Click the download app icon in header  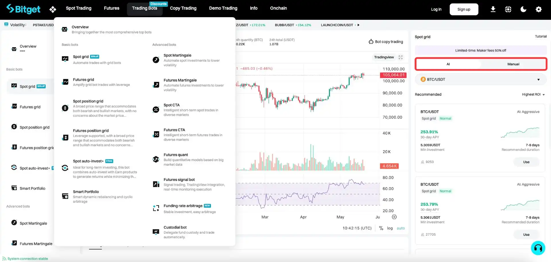pos(493,9)
